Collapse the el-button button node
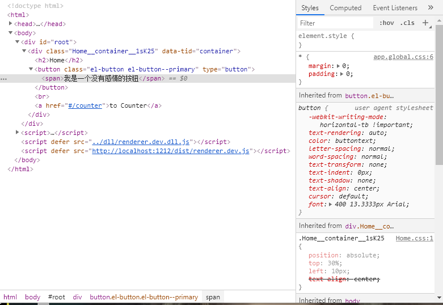The height and width of the screenshot is (305, 443). (x=31, y=69)
